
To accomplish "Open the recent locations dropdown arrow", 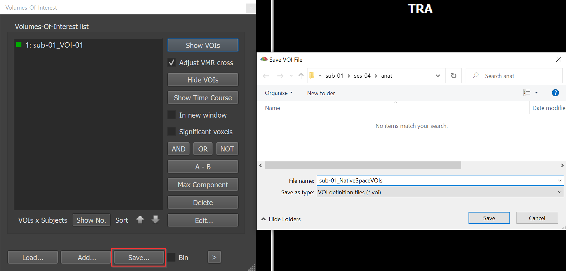I will point(291,76).
